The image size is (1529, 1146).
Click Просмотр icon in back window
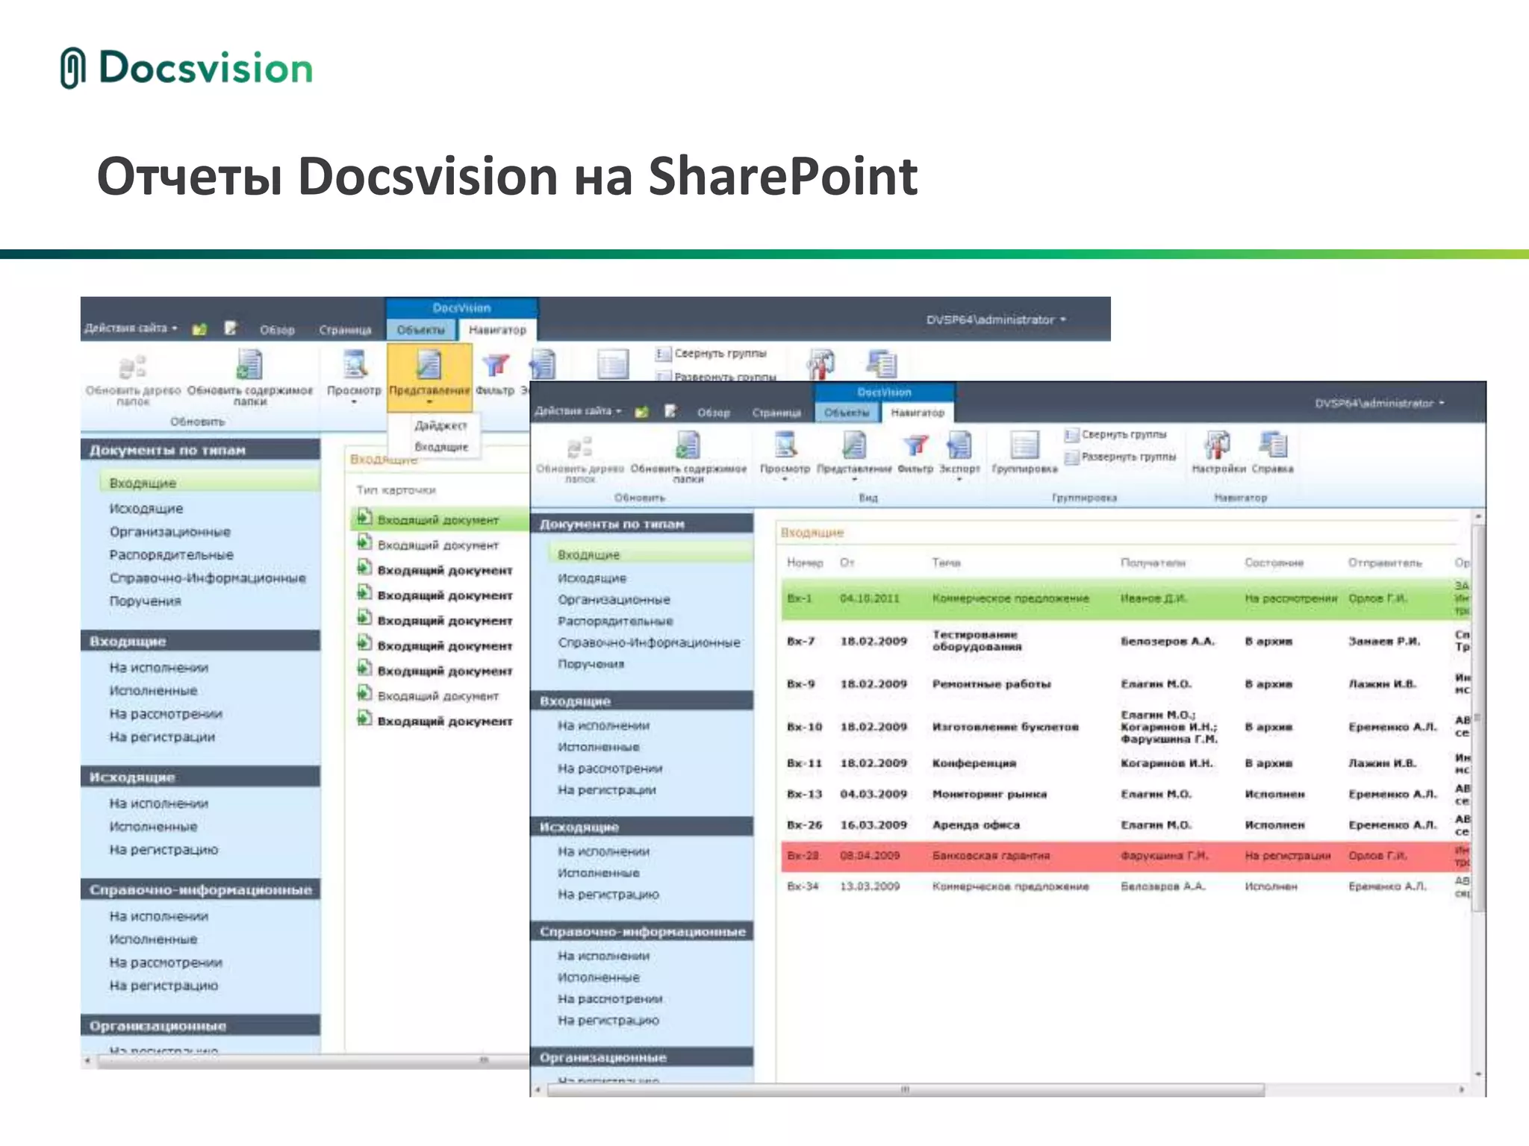click(355, 364)
